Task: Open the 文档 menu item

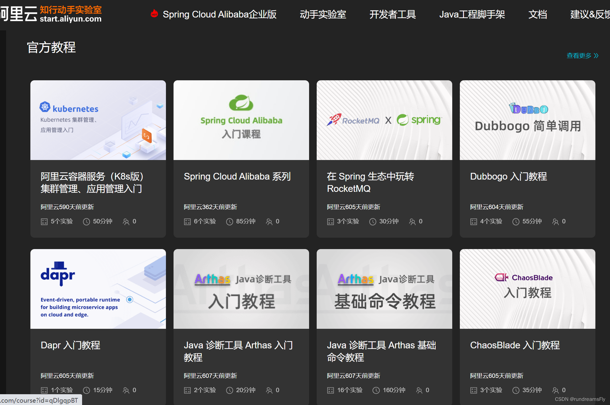Action: pyautogui.click(x=538, y=14)
